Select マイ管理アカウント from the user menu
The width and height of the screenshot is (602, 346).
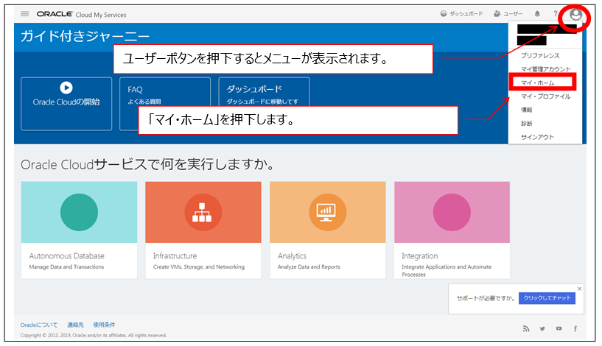545,69
